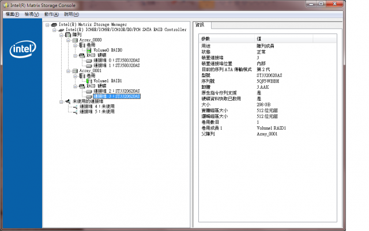
Task: Click the 裝置連接埠位置 value 內部
Action: point(261,64)
